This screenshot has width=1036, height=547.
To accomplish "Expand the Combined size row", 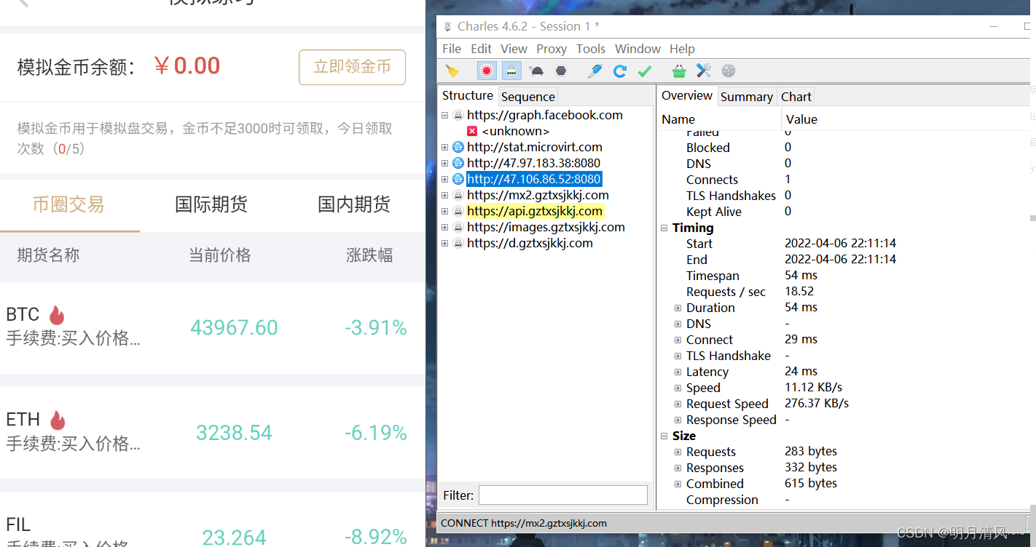I will pos(678,484).
